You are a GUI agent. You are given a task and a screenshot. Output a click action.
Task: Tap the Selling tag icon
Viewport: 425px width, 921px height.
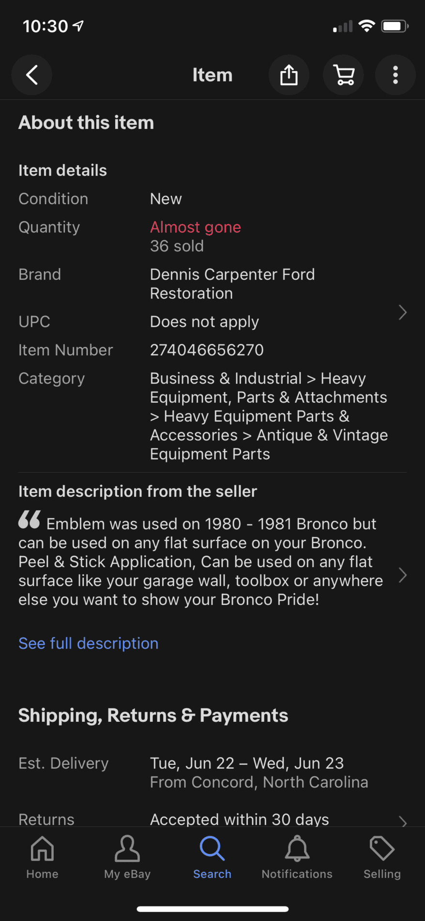tap(382, 849)
